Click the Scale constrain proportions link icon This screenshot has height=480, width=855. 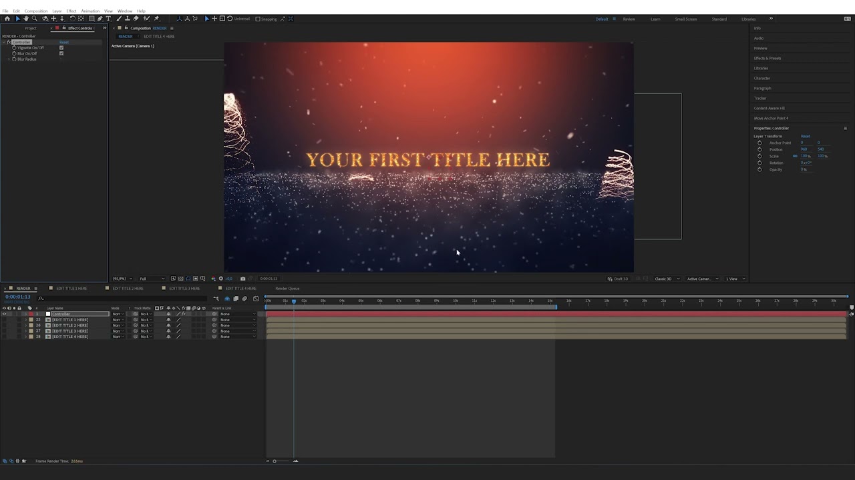pos(795,156)
